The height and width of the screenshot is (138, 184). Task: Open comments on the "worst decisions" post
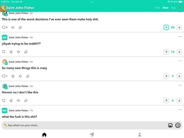pyautogui.click(x=5, y=27)
